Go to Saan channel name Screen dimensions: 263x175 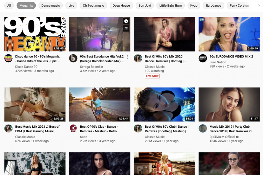(x=83, y=137)
